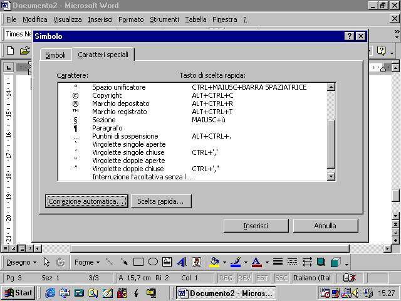Click the 3-D settings cube icon
Image resolution: width=401 pixels, height=301 pixels.
click(336, 262)
